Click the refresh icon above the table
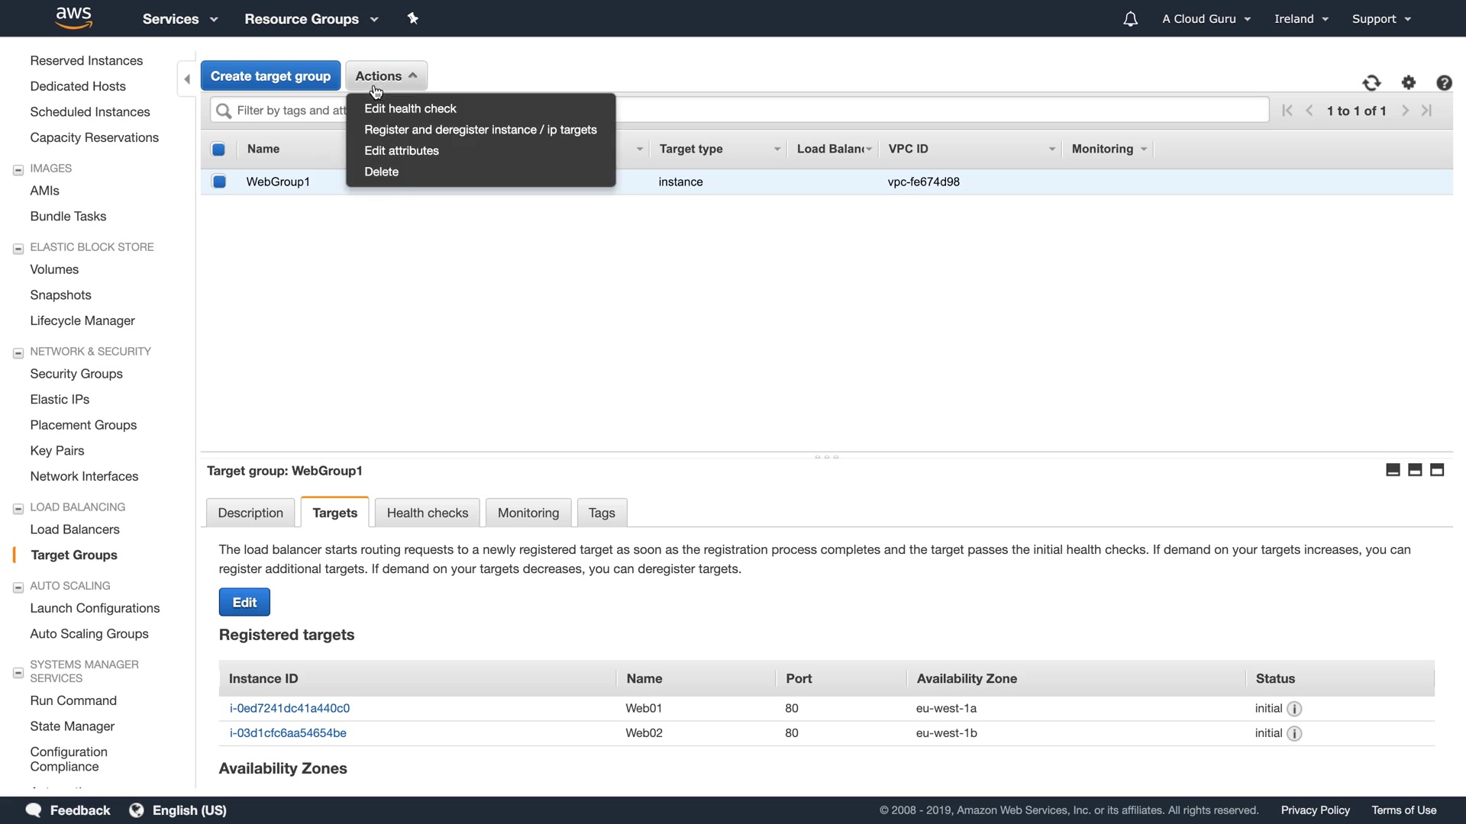 coord(1371,83)
